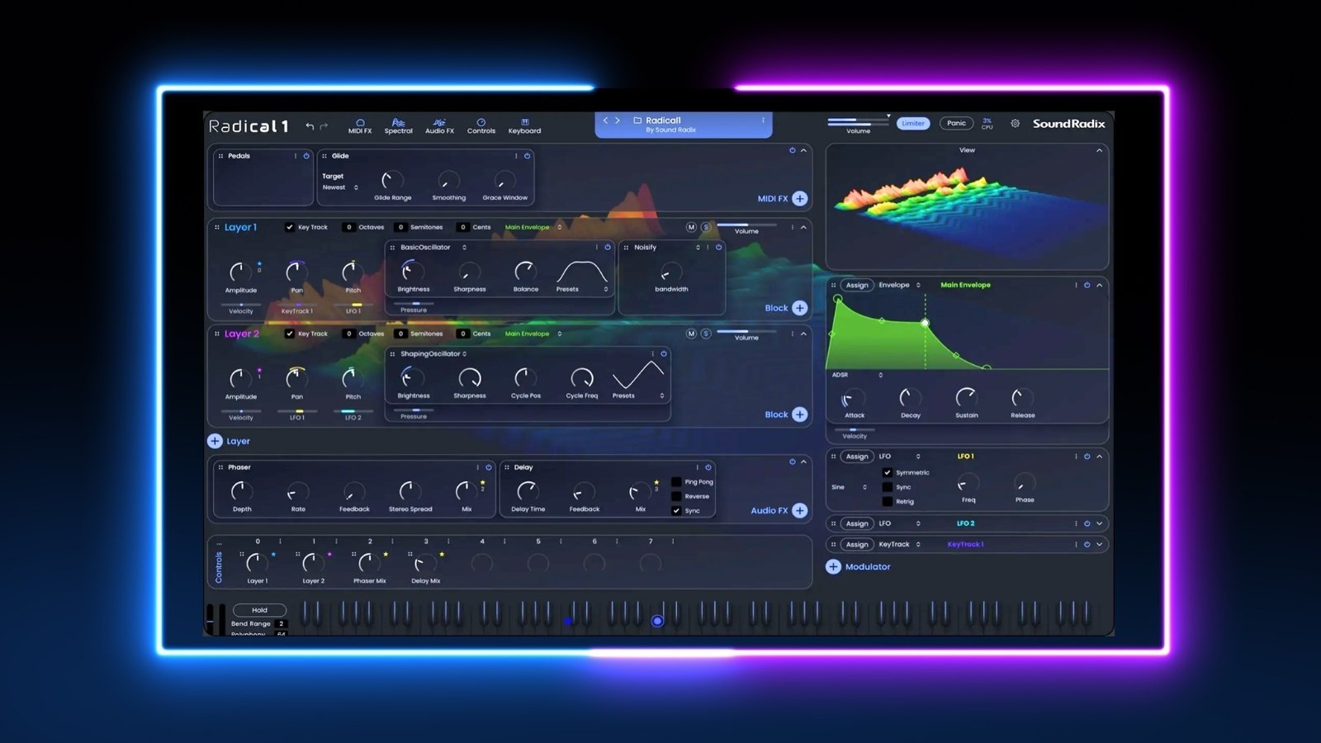The height and width of the screenshot is (743, 1321).
Task: Open Radical1 preset three-dot menu
Action: pos(763,121)
